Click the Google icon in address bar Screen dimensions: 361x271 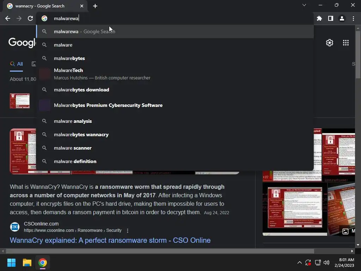click(44, 18)
